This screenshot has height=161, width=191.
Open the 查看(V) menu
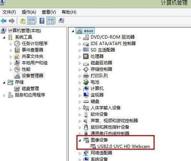(x=49, y=12)
